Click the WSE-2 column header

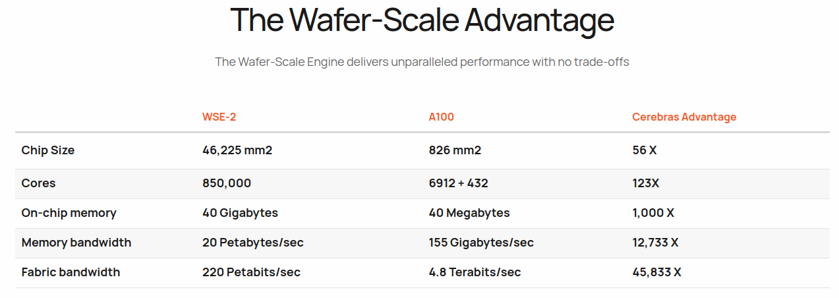click(219, 117)
